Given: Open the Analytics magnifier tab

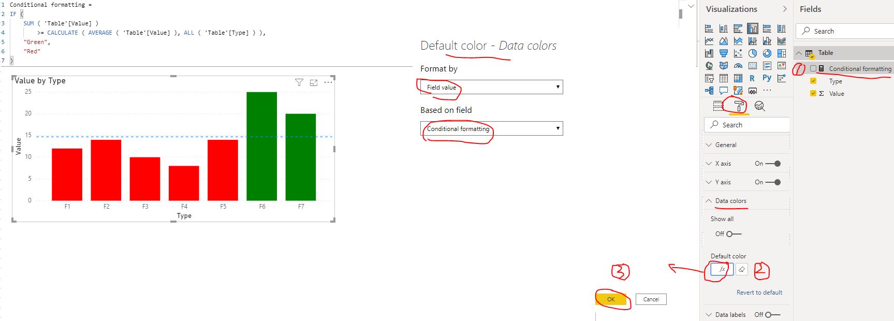Looking at the screenshot, I should click(x=759, y=106).
